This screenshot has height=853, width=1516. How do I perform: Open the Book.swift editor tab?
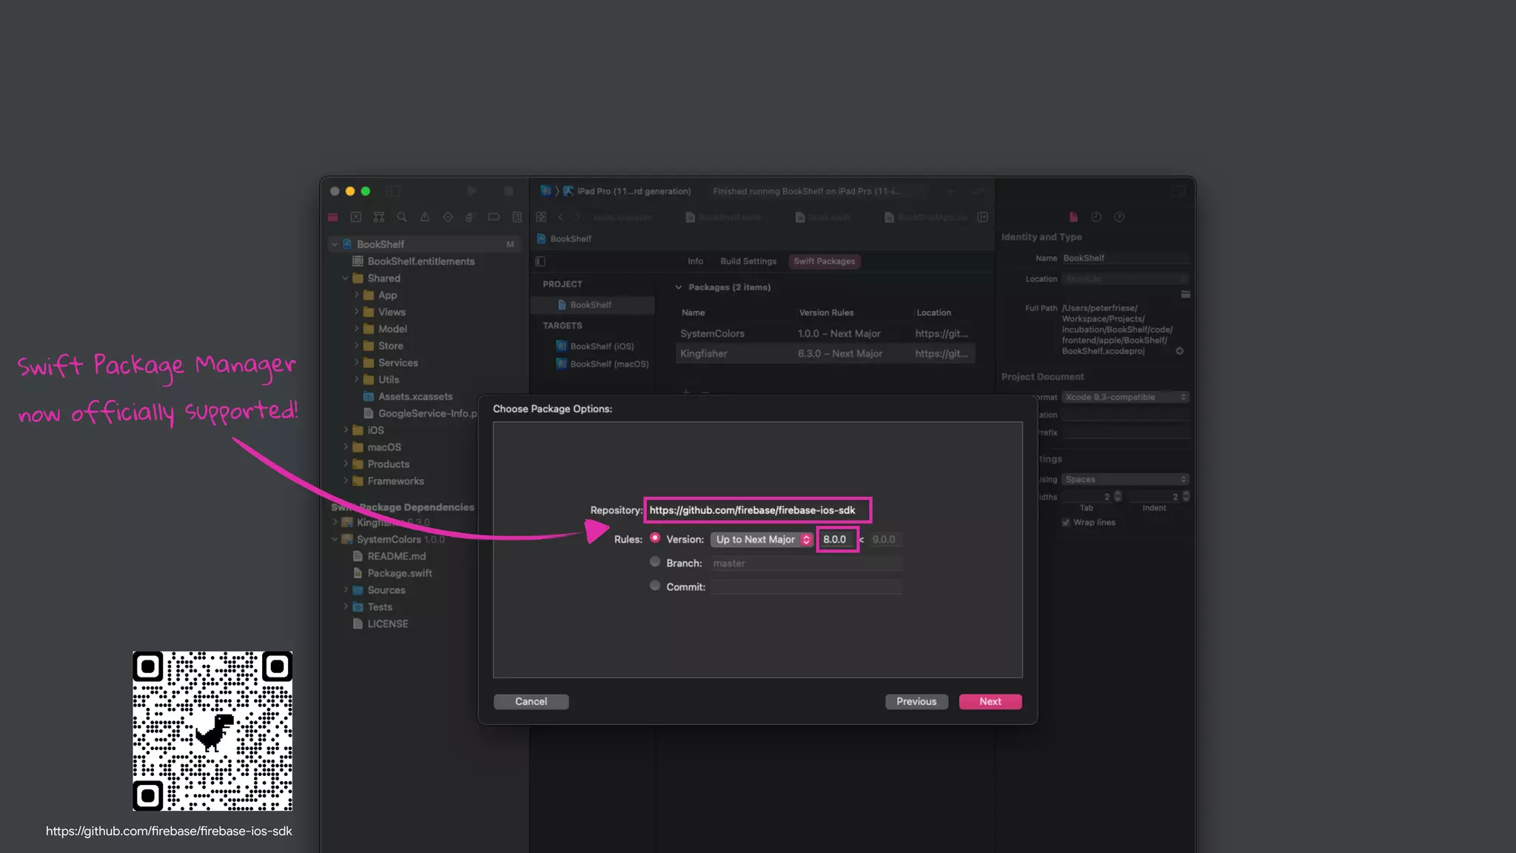coord(822,217)
